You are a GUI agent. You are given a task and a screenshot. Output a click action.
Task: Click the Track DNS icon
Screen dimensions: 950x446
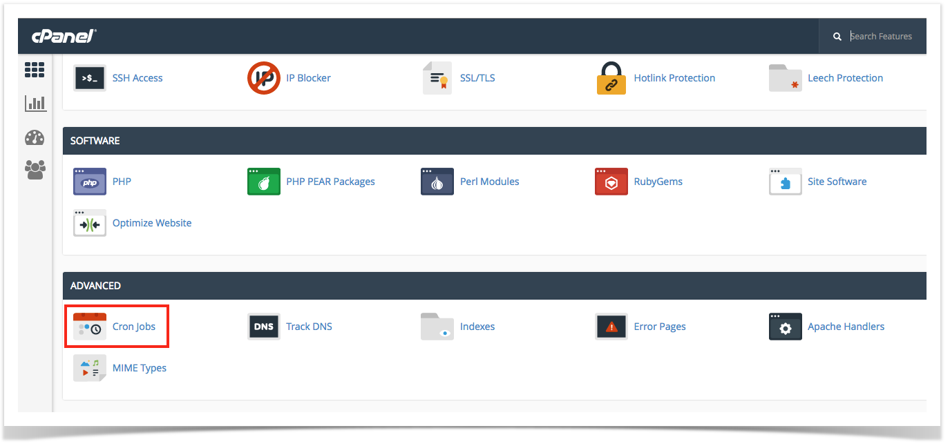264,327
